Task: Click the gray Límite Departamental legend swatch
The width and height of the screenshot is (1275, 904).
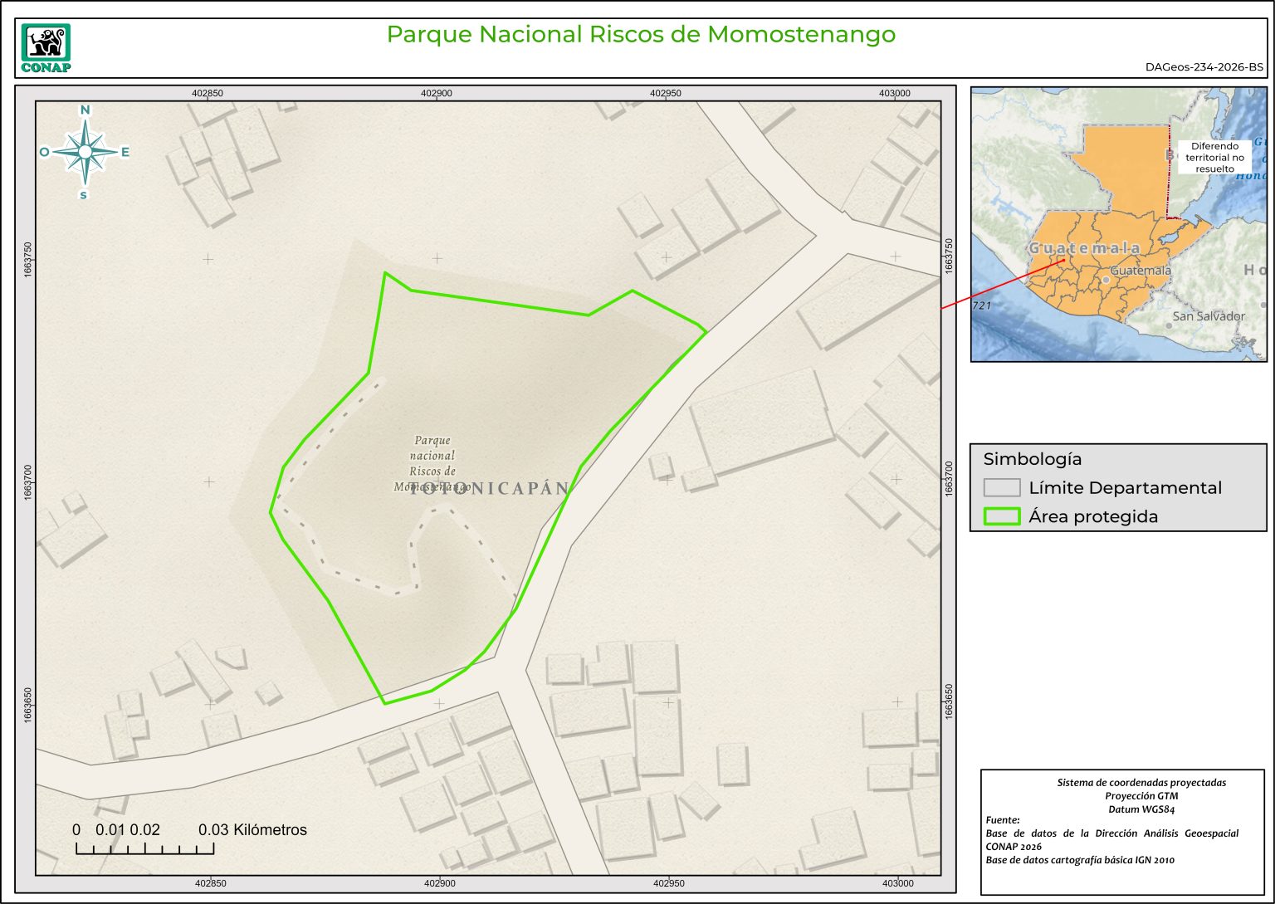Action: 1001,487
